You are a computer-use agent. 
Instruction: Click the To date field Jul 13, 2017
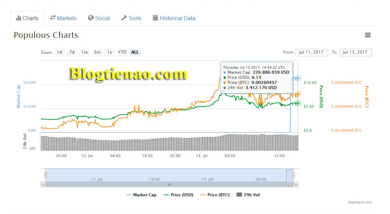click(x=356, y=52)
